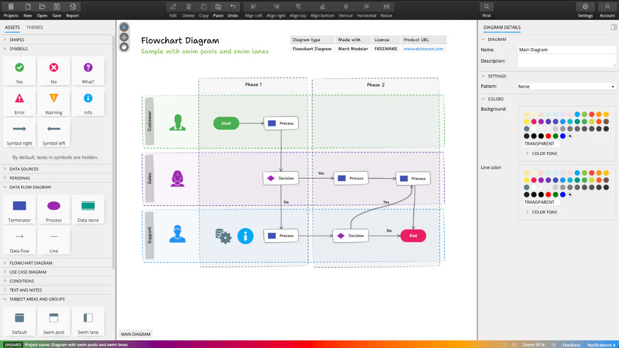Select the pink End node
The width and height of the screenshot is (619, 348).
pos(413,236)
